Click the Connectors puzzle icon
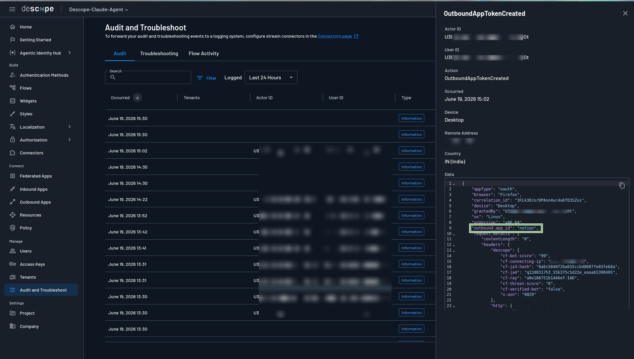The image size is (634, 359). 13,153
